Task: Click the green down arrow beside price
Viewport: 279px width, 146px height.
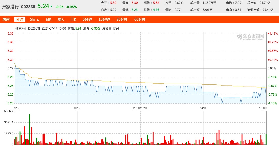Action: tap(51, 6)
